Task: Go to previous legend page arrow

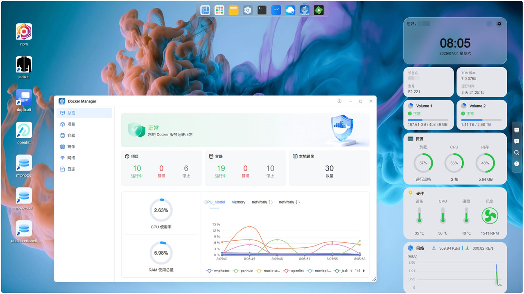Action: (x=351, y=271)
